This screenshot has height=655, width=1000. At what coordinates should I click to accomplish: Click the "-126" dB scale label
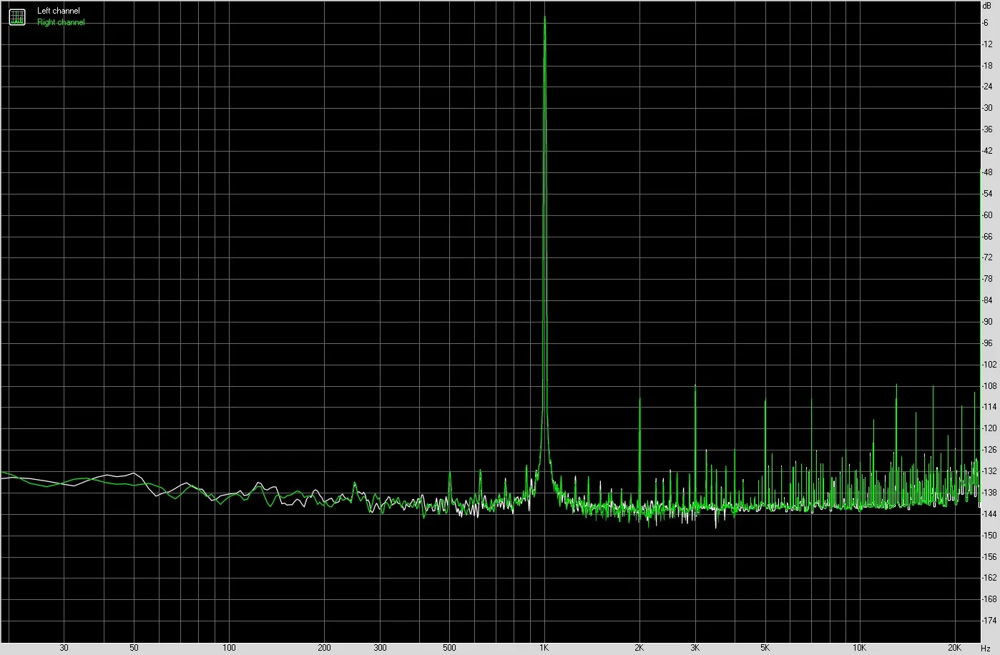(x=989, y=450)
